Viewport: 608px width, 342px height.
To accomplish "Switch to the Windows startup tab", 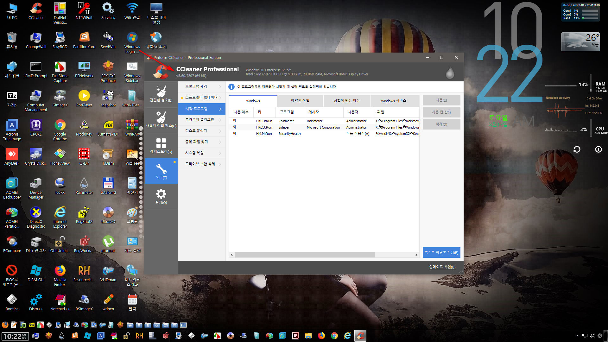I will (x=253, y=101).
